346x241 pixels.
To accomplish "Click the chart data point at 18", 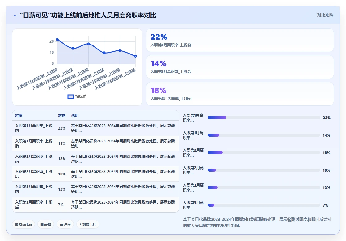I will (88, 44).
